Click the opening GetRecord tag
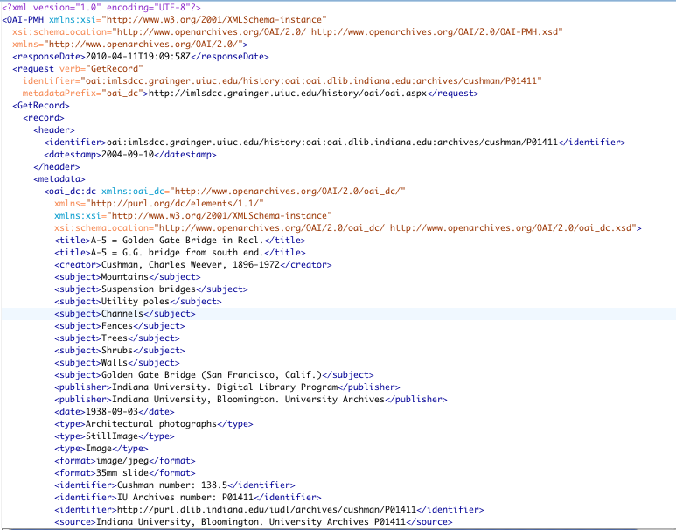676x530 pixels. (x=41, y=105)
